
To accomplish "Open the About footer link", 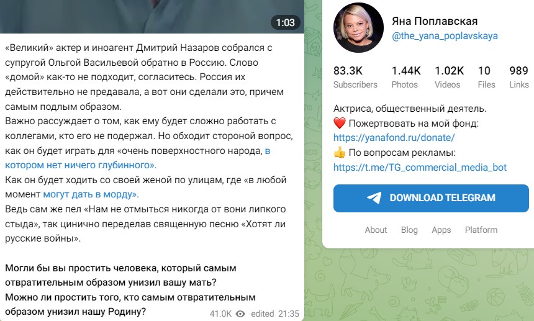I will (376, 230).
